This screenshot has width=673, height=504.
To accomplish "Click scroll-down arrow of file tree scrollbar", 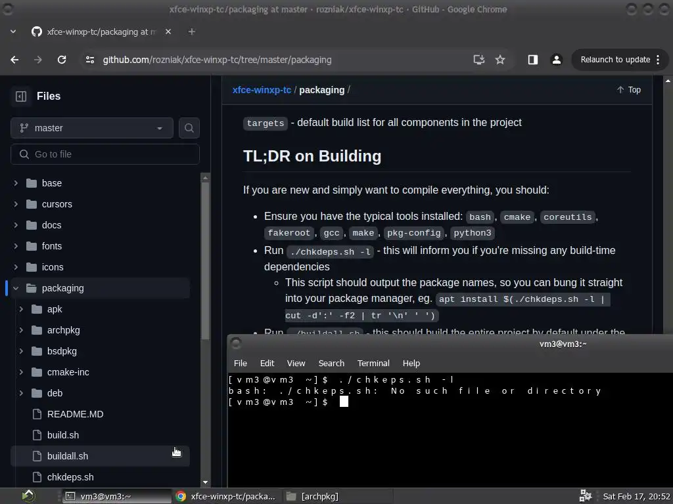I will click(205, 482).
